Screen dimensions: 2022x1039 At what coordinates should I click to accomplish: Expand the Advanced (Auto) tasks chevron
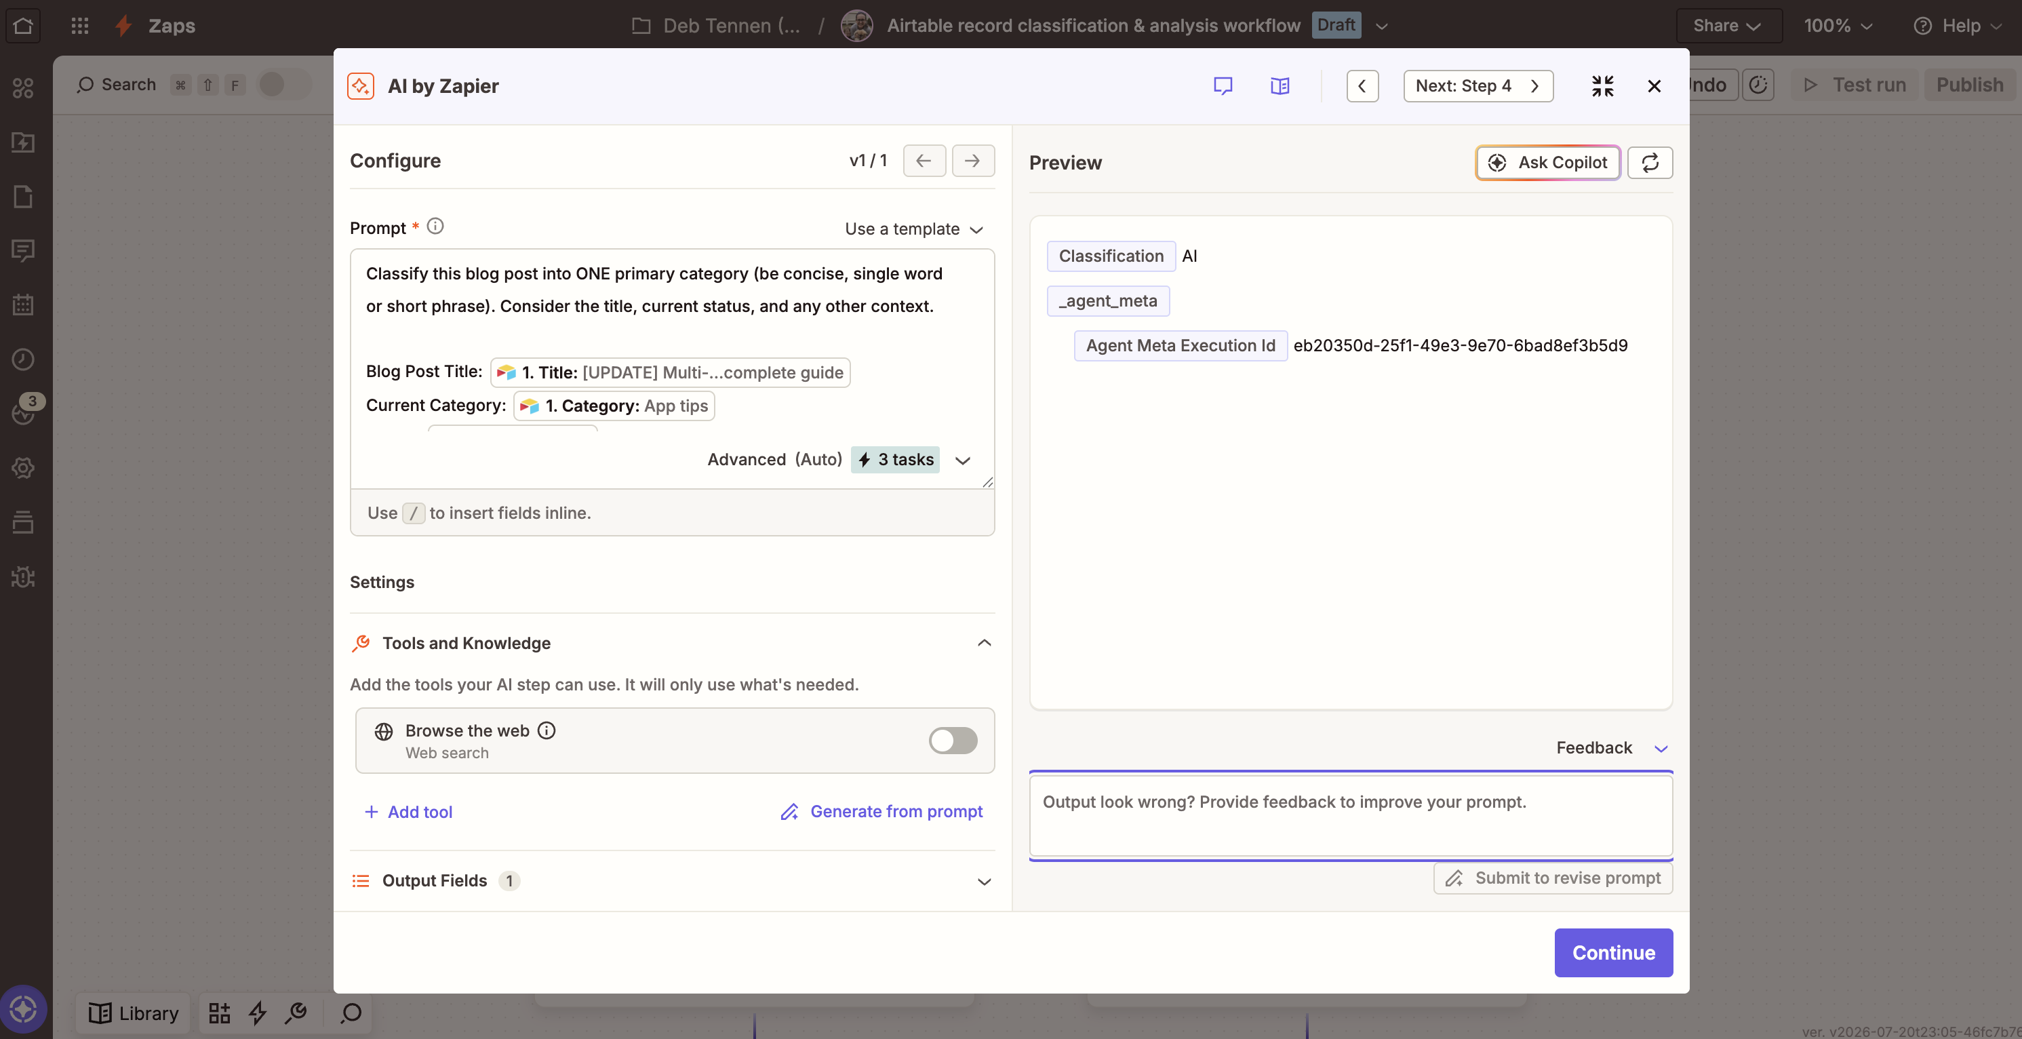[962, 460]
